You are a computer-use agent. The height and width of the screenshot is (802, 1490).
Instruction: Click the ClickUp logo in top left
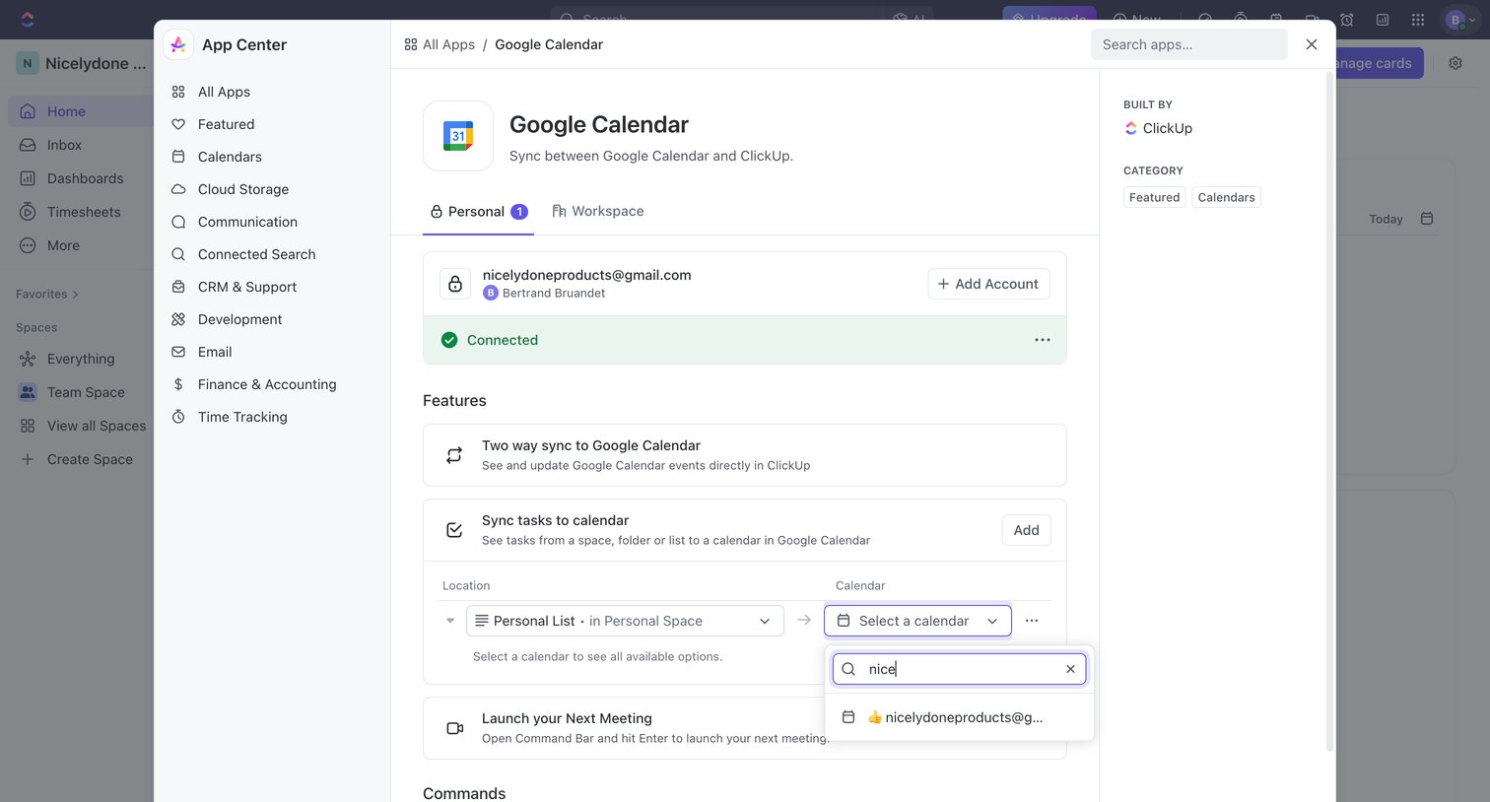point(27,20)
